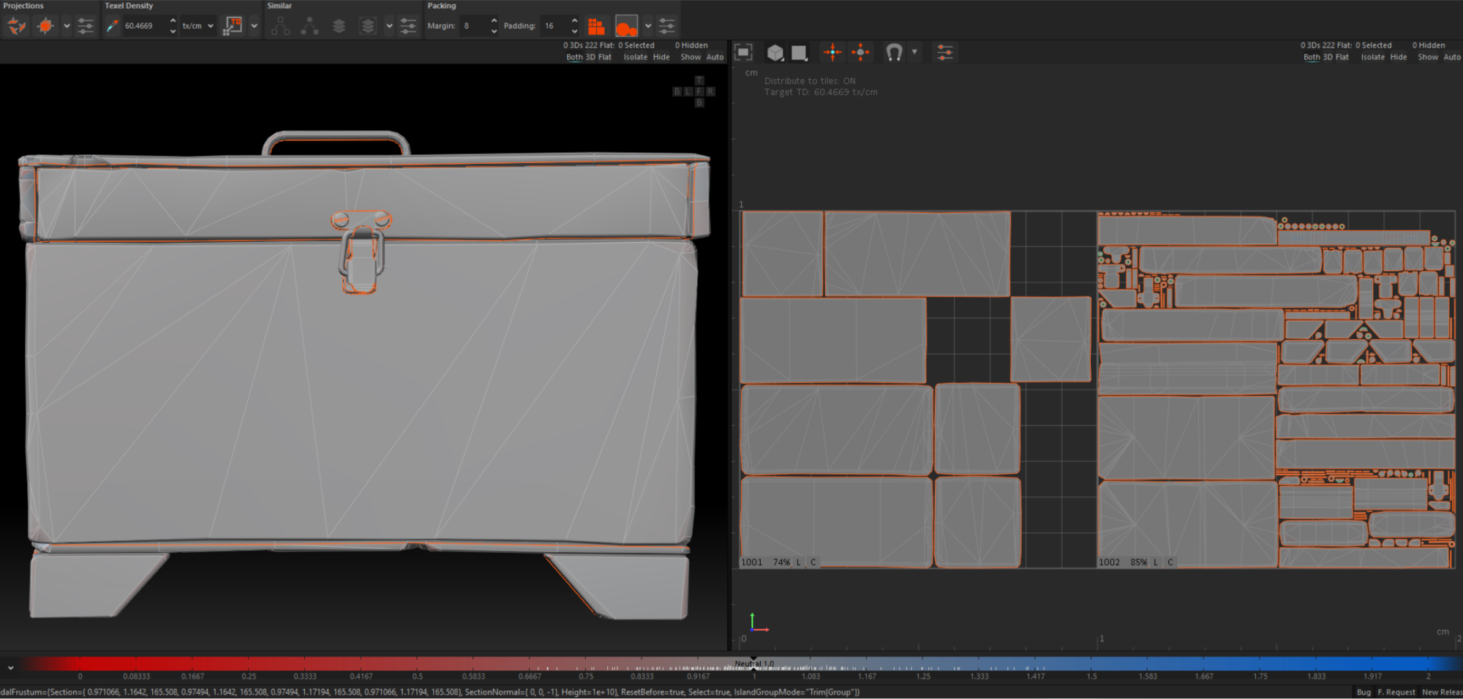Click the texel density eyedropper picker
Image resolution: width=1463 pixels, height=699 pixels.
[112, 26]
